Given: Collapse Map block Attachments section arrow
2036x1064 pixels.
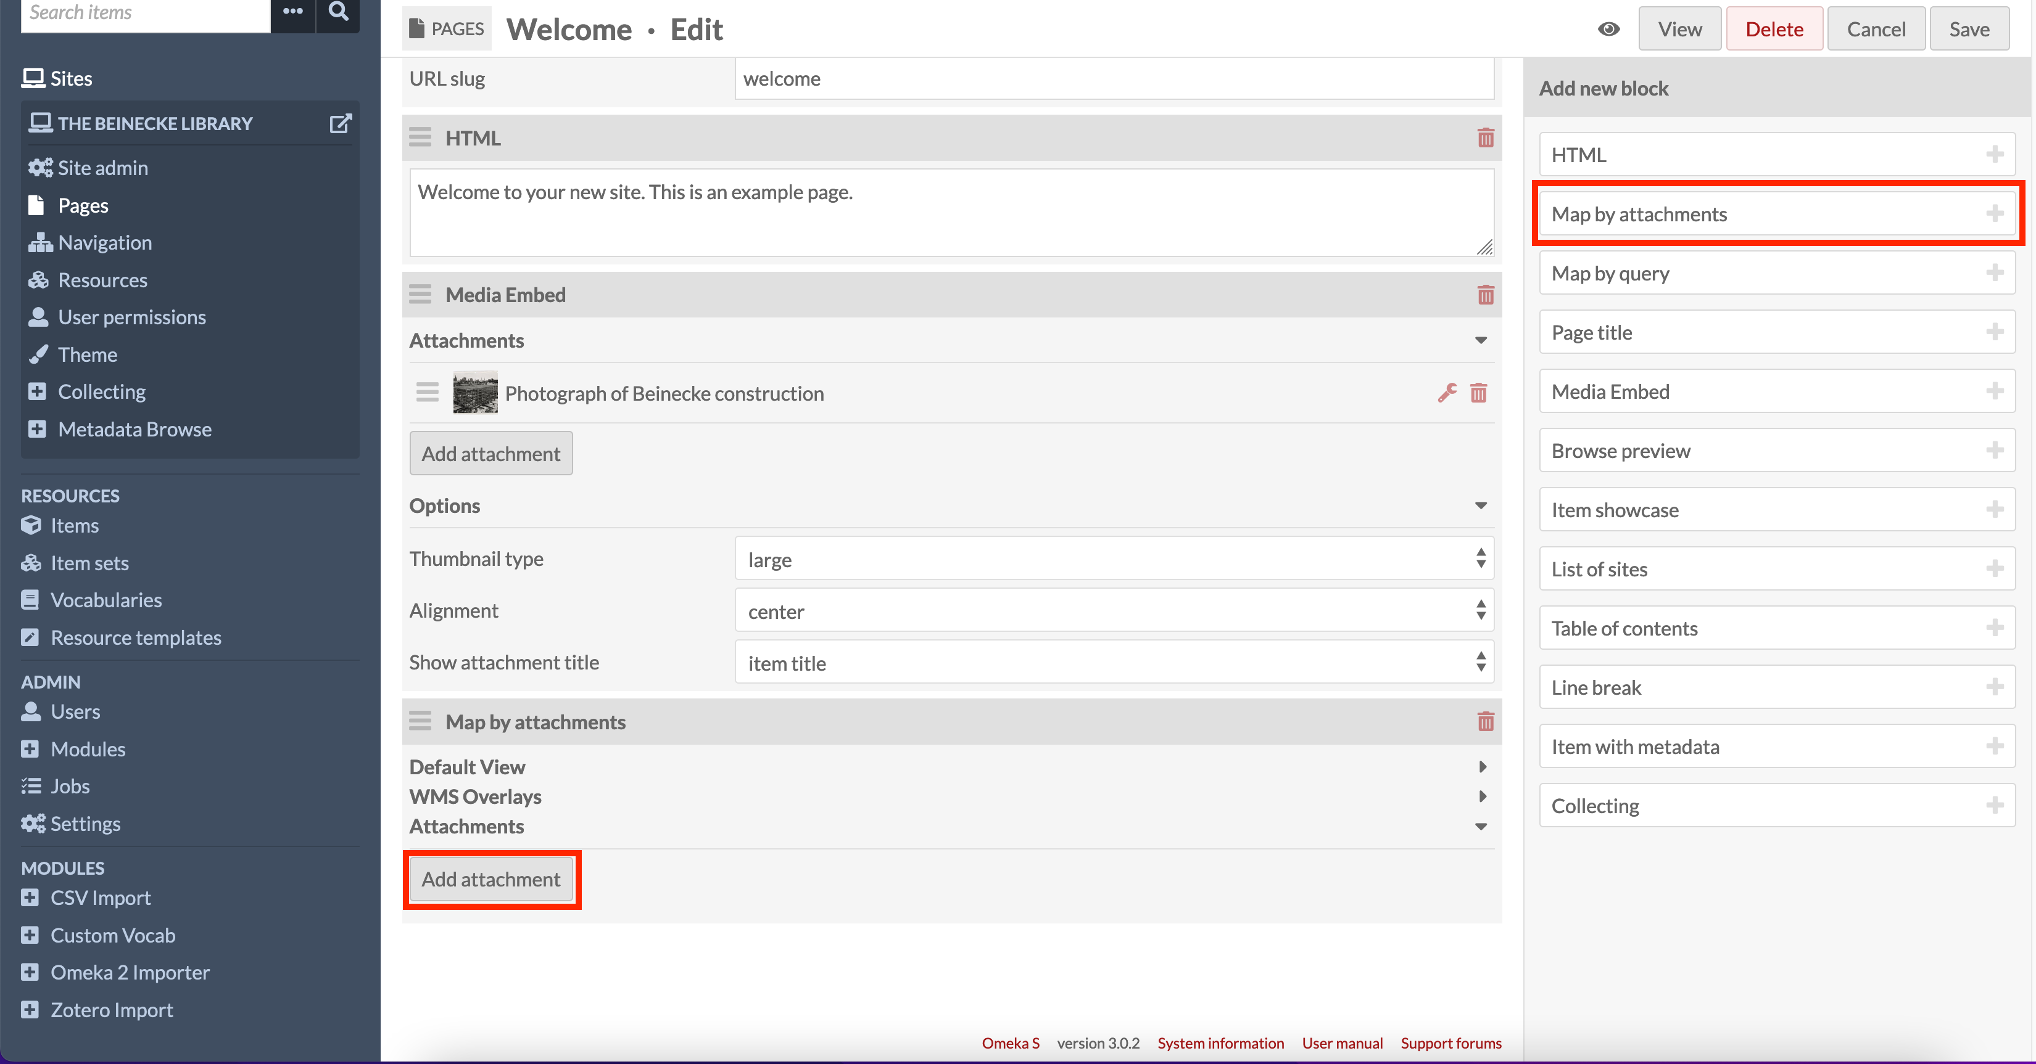Looking at the screenshot, I should pyautogui.click(x=1480, y=827).
